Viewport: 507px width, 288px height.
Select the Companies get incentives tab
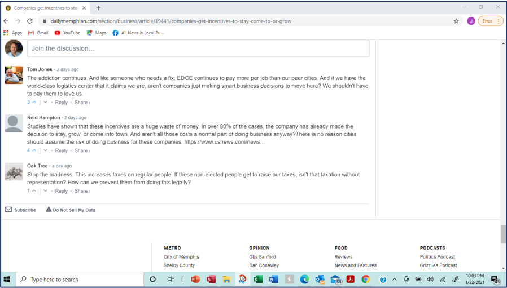[x=46, y=8]
